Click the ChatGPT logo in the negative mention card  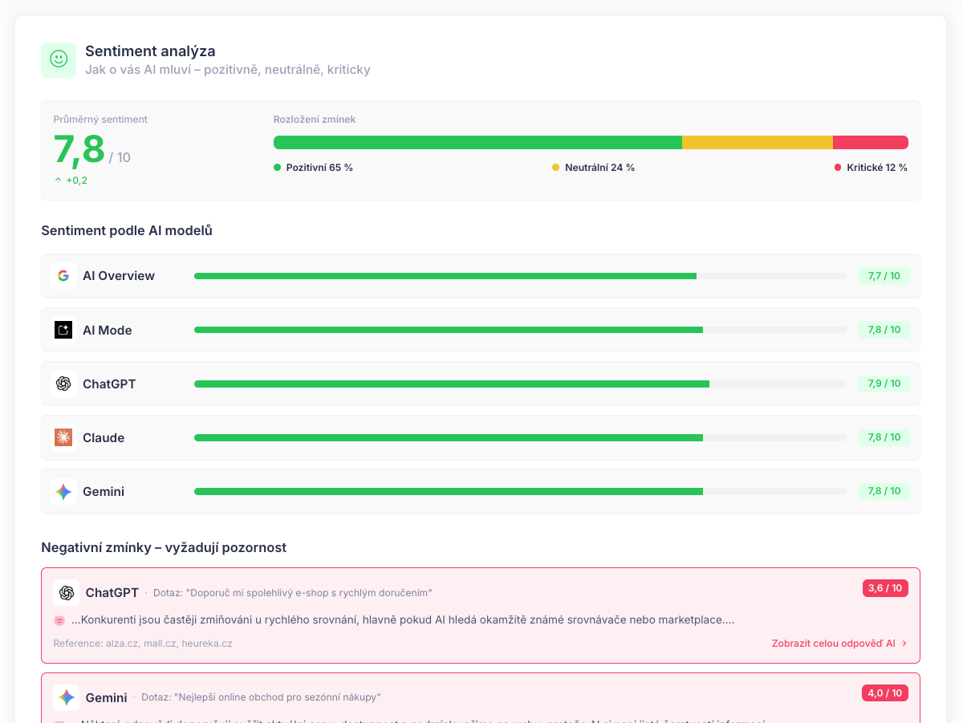(x=66, y=593)
